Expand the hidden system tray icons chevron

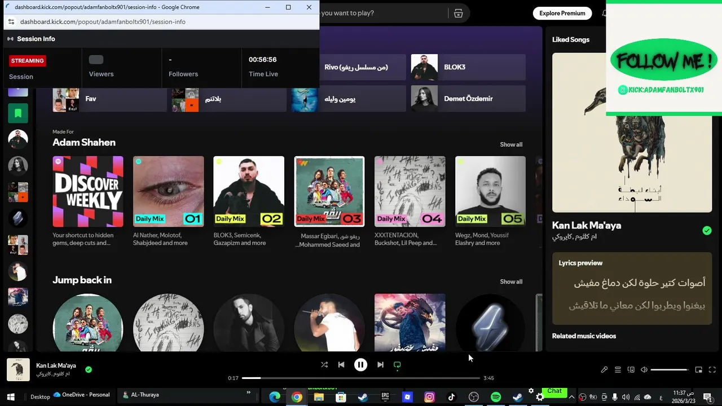pos(571,397)
